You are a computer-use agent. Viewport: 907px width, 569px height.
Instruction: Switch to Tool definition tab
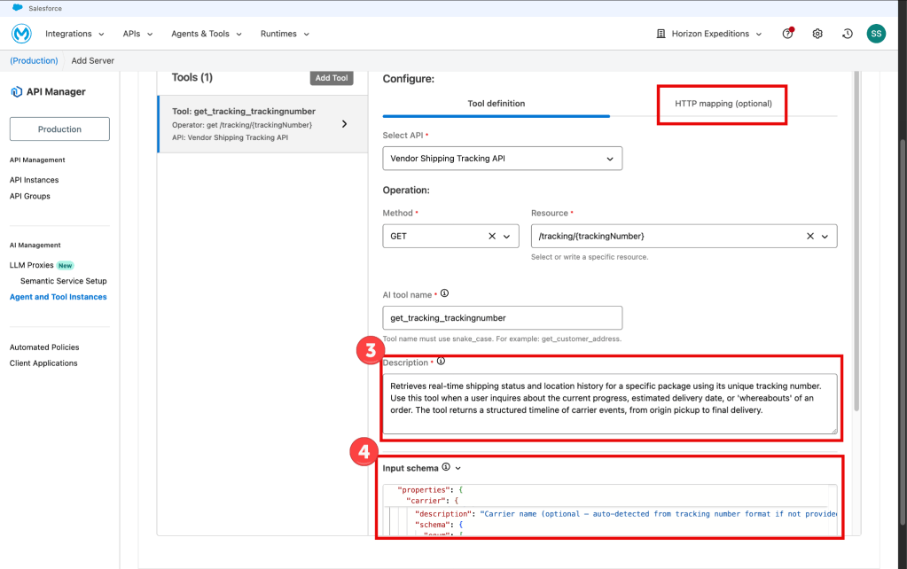pos(497,104)
